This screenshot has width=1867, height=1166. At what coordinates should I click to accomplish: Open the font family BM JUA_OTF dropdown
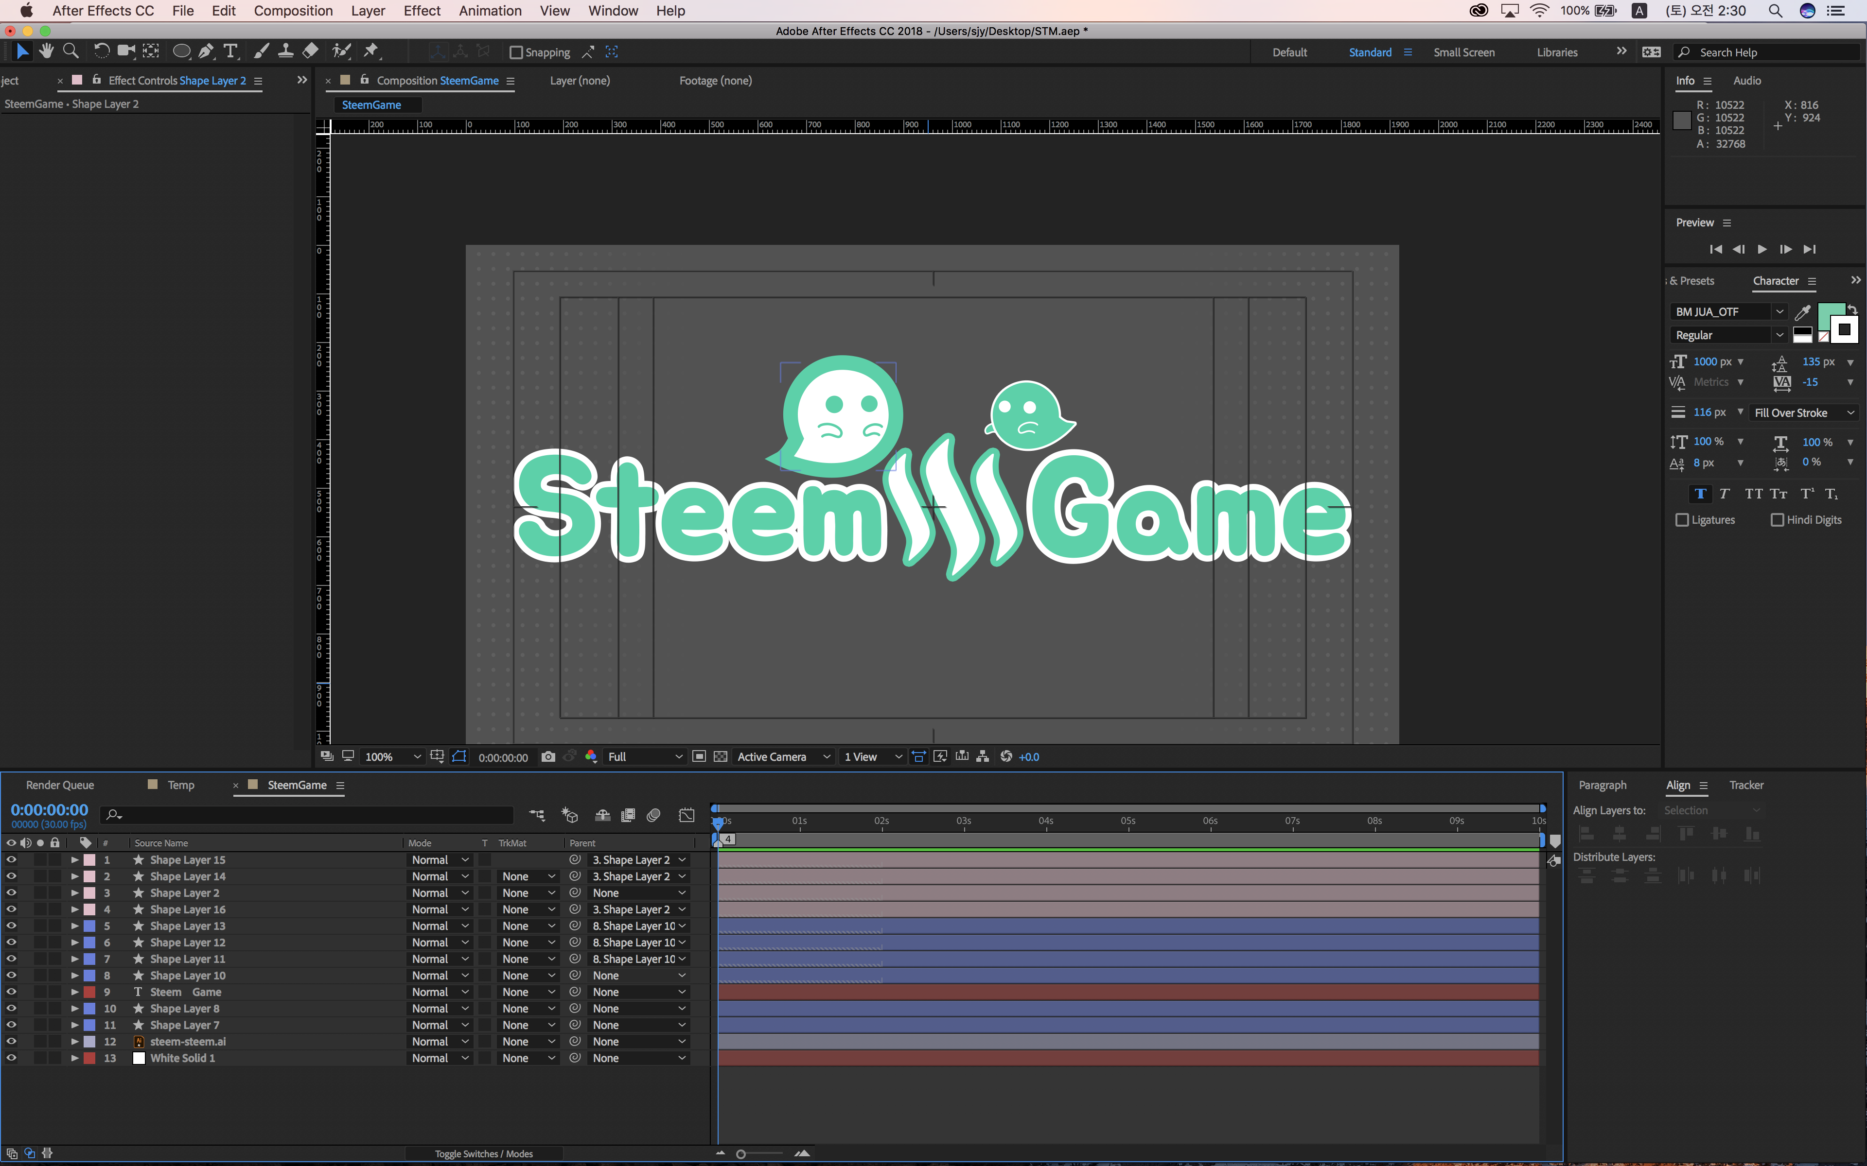click(x=1779, y=311)
